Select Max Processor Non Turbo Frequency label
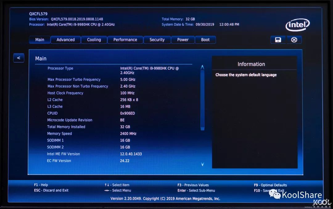This screenshot has height=209, width=333. coord(78,86)
